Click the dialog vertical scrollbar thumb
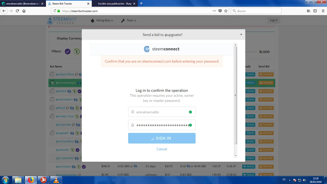This screenshot has height=184, width=327. point(236,95)
